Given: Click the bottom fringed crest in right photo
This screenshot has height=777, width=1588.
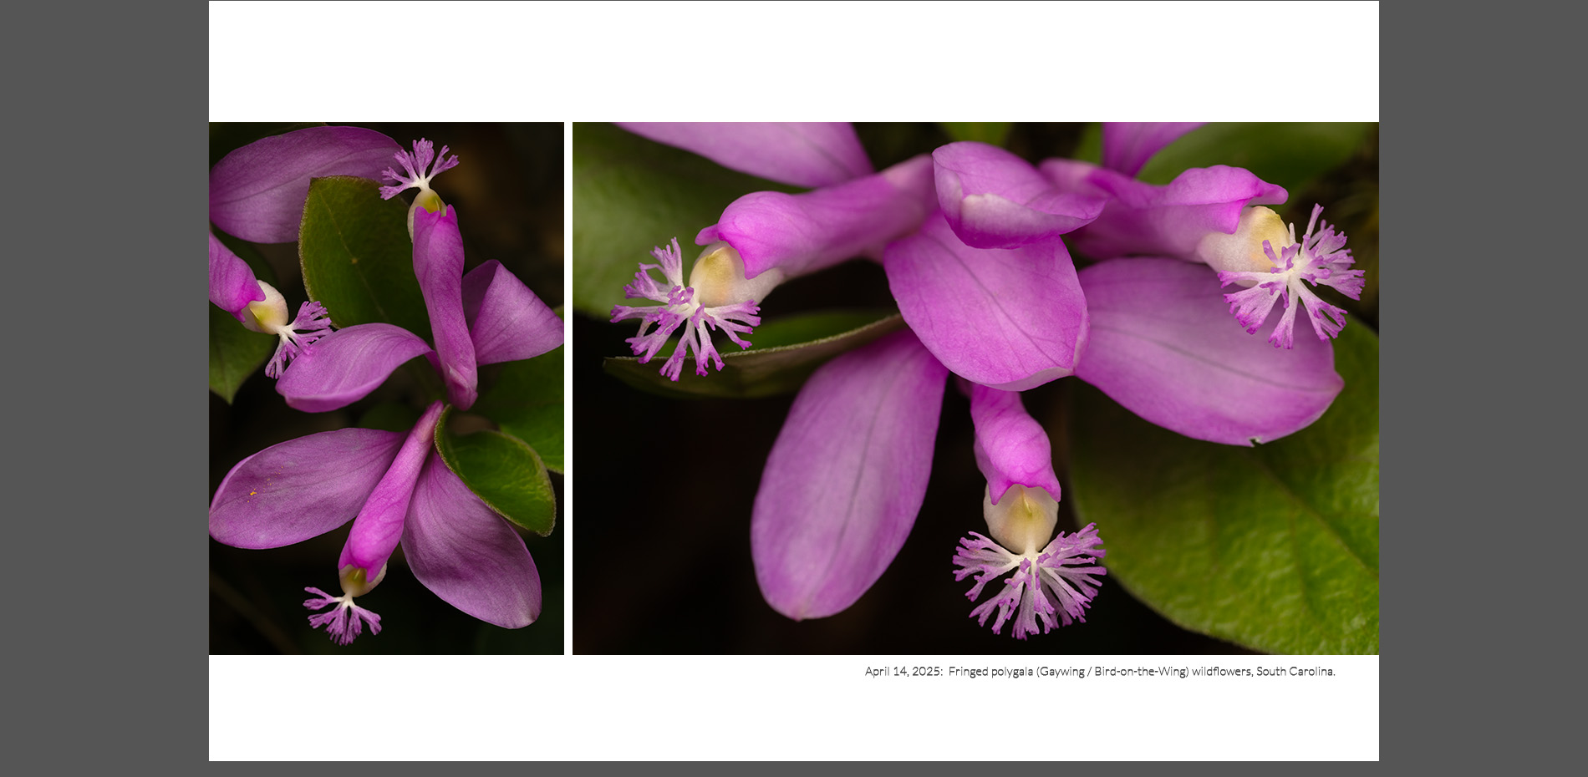Looking at the screenshot, I should click(x=1030, y=581).
